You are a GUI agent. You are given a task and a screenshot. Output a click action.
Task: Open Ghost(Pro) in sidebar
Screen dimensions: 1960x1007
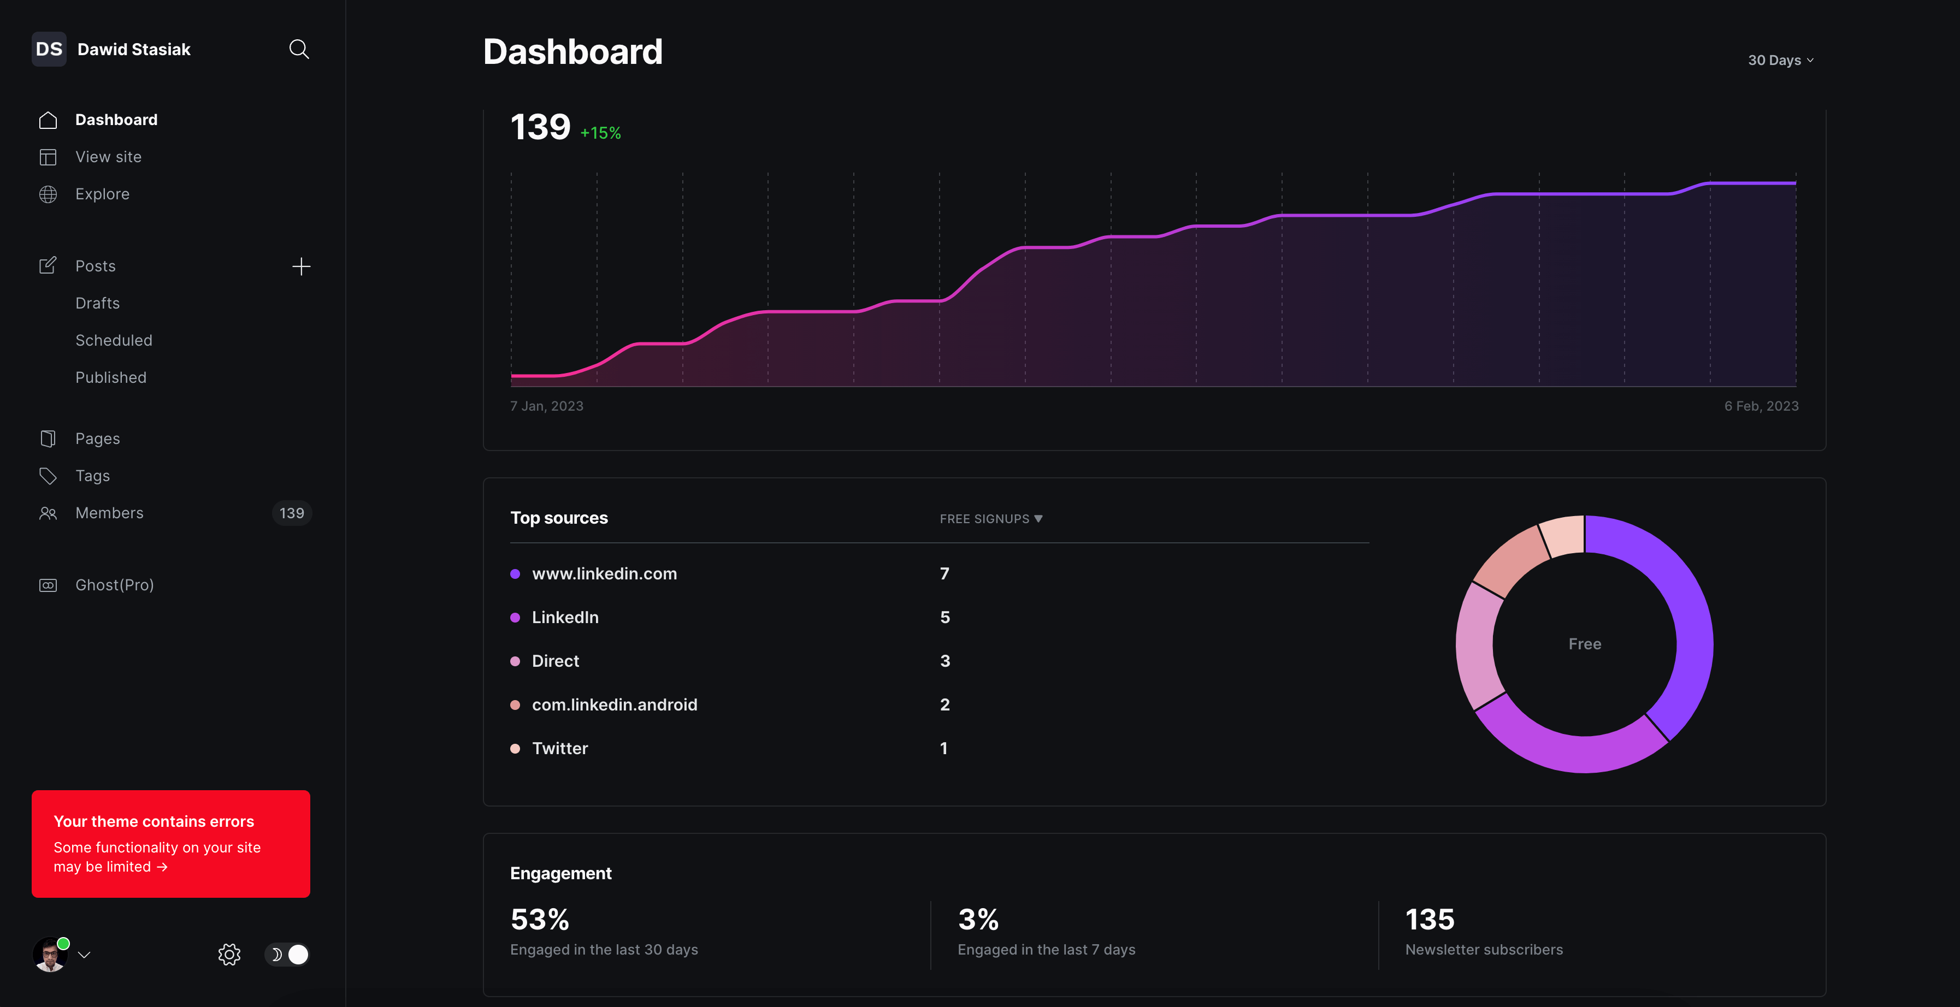coord(114,585)
